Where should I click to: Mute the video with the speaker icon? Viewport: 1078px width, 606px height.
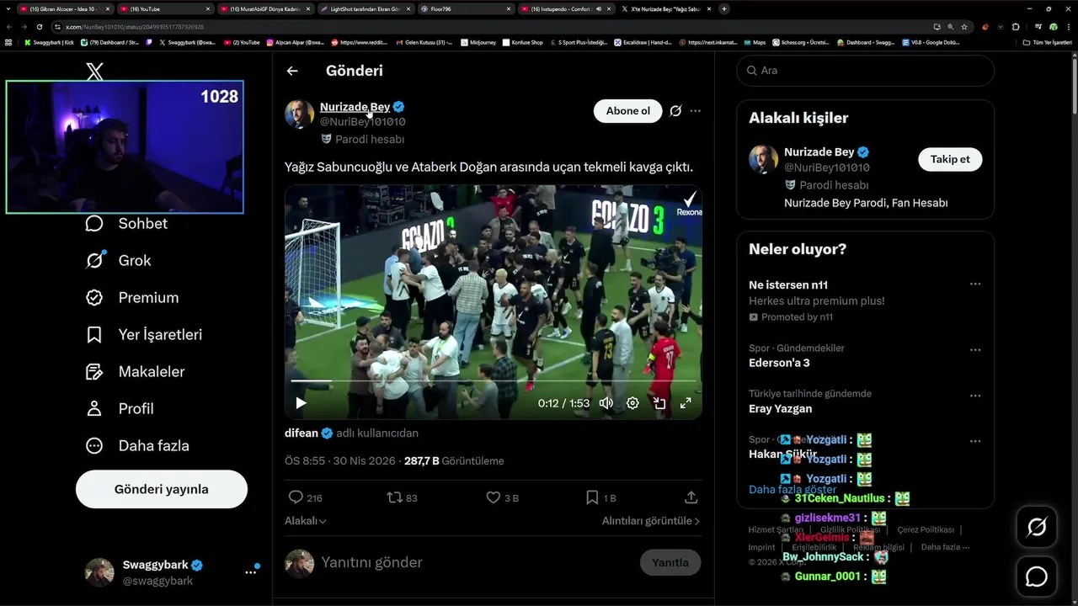pyautogui.click(x=606, y=403)
